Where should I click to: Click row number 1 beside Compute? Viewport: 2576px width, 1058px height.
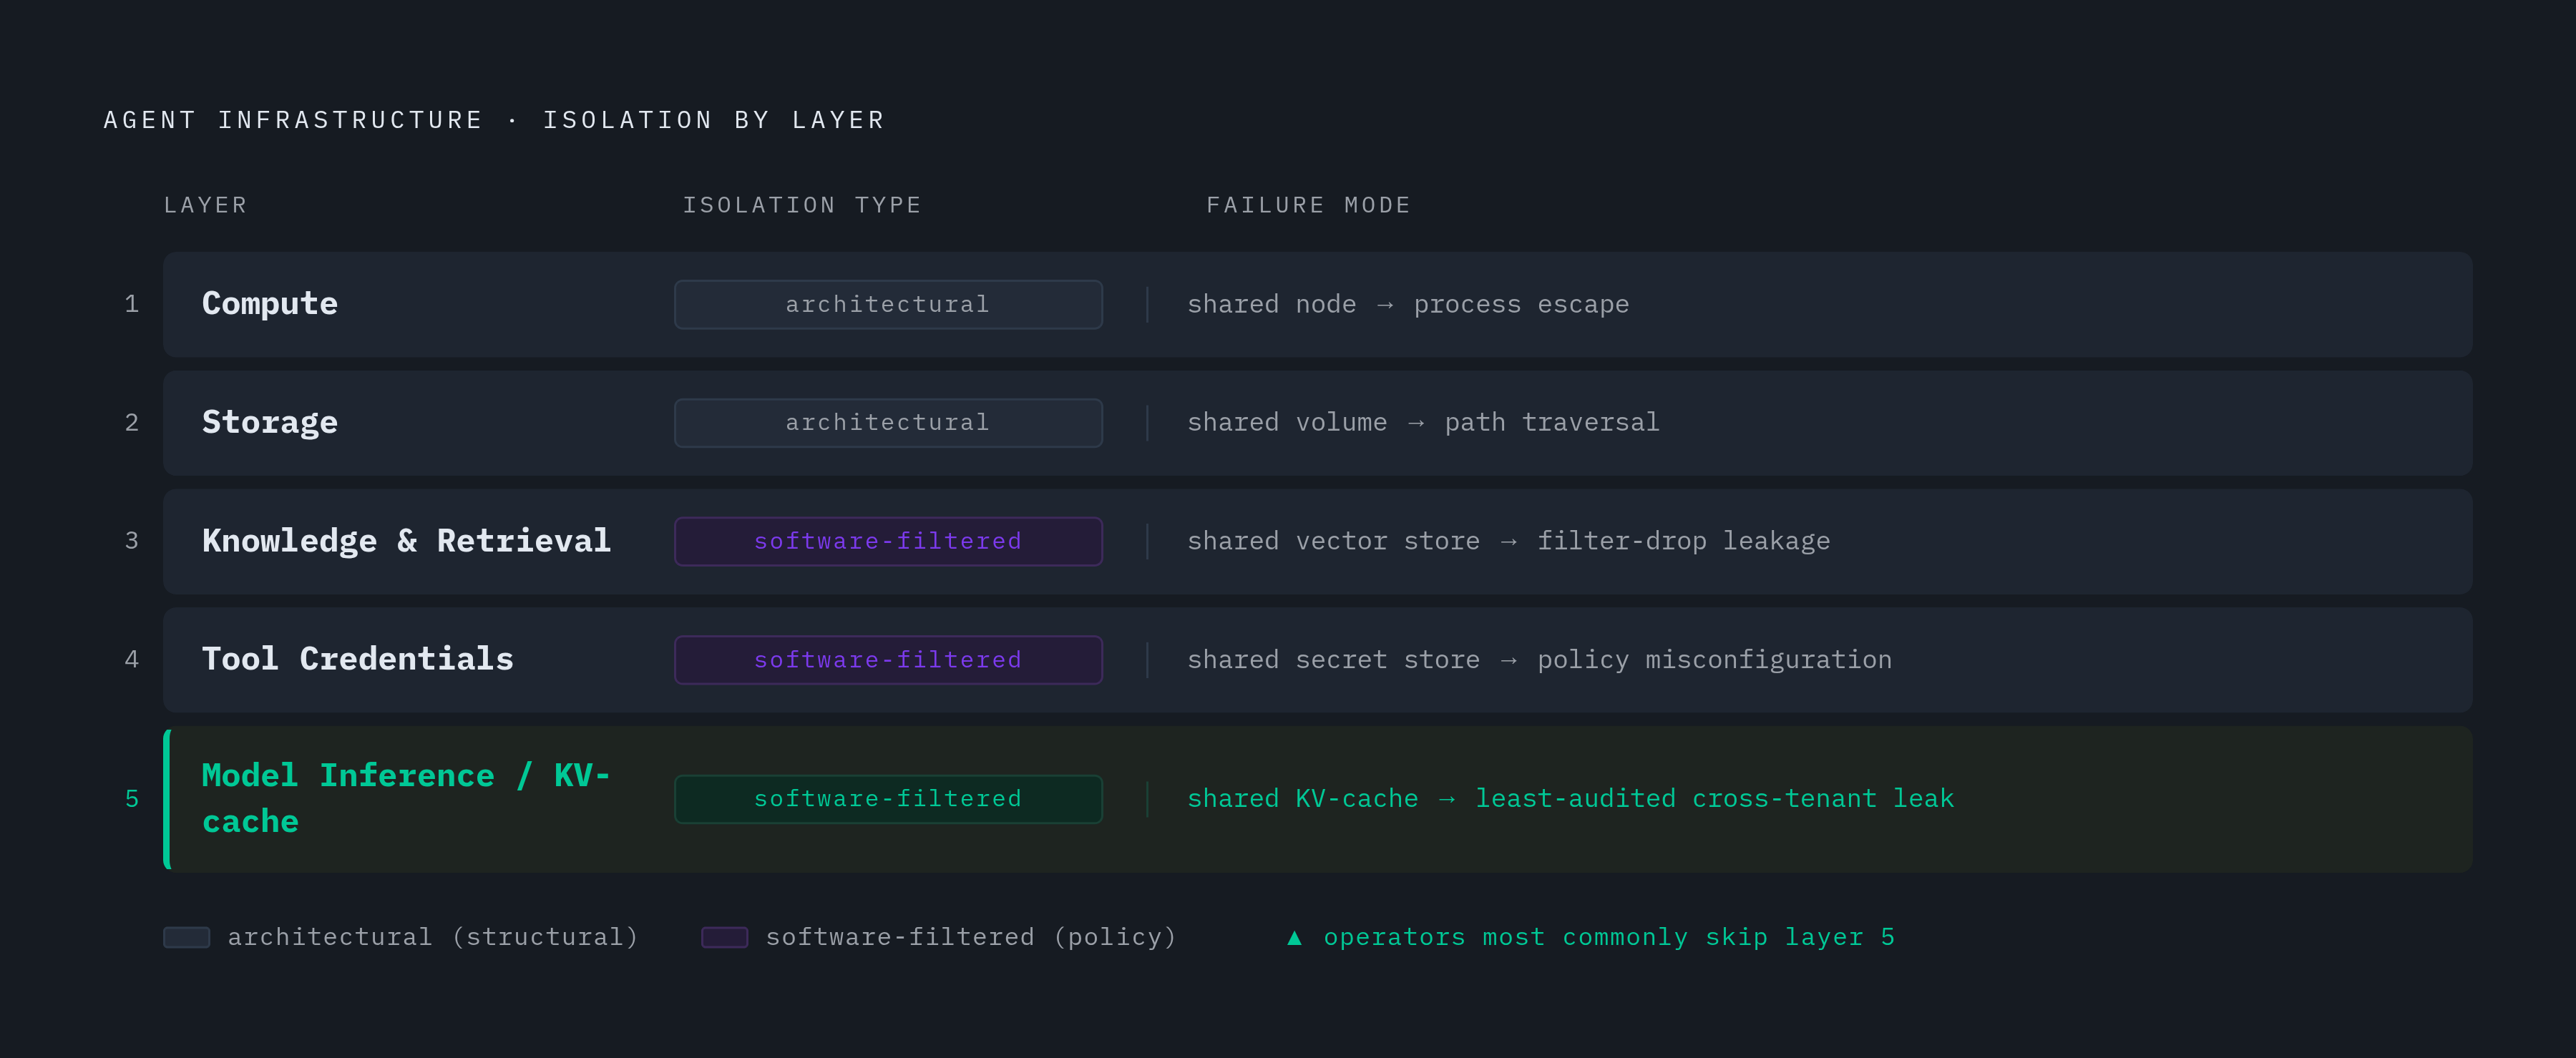click(x=132, y=304)
